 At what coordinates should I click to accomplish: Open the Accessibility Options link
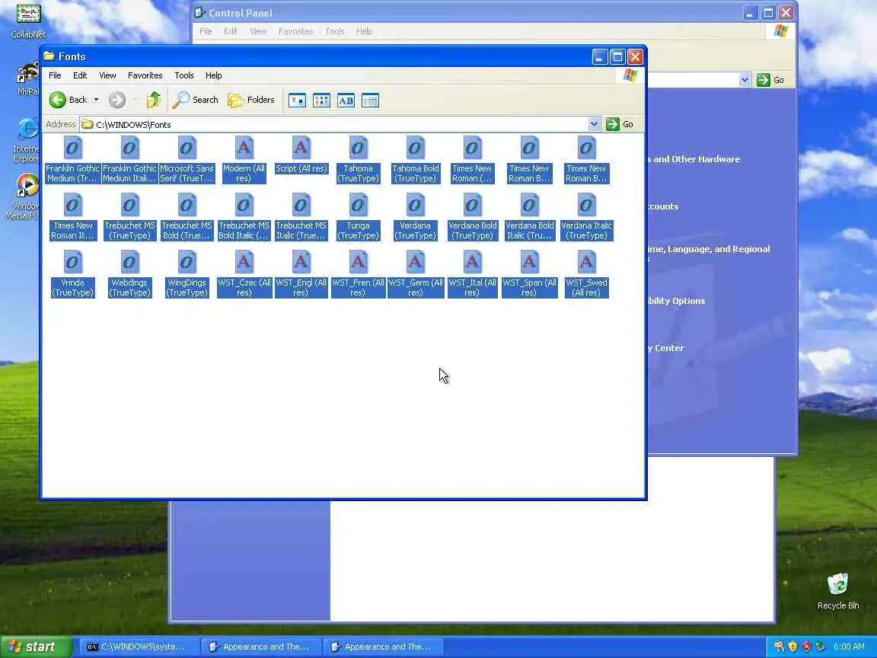pos(676,301)
